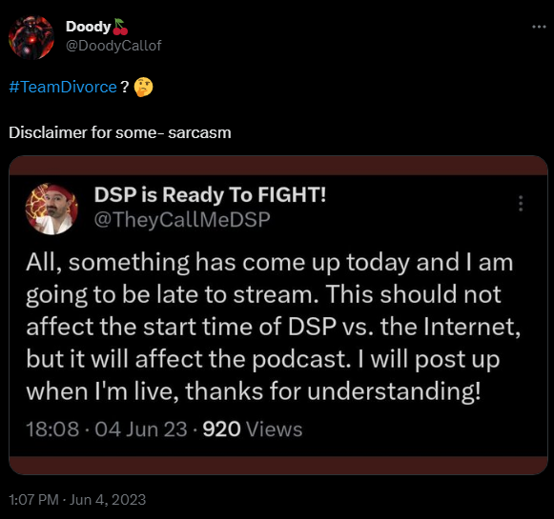Click 'DSP vs. the Internet' text
The height and width of the screenshot is (519, 554).
404,327
